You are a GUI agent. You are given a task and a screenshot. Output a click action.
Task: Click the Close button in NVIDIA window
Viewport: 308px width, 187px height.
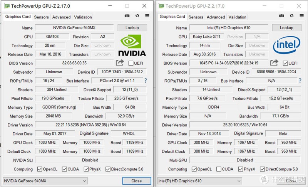137,181
